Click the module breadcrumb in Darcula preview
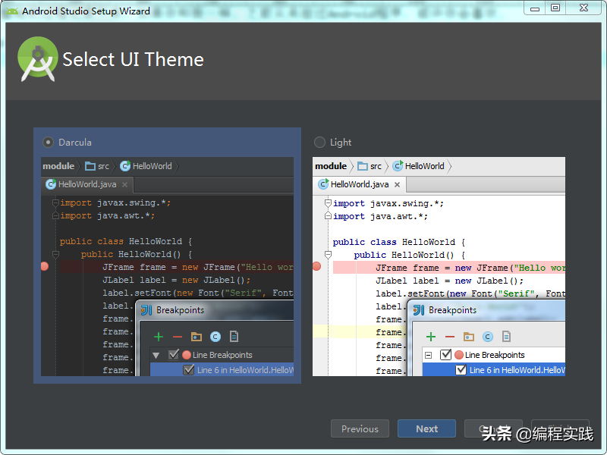 58,166
